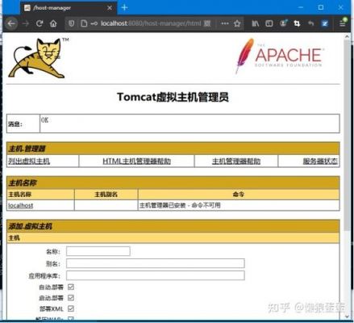Click the 主机.管理器 section header

pos(173,149)
